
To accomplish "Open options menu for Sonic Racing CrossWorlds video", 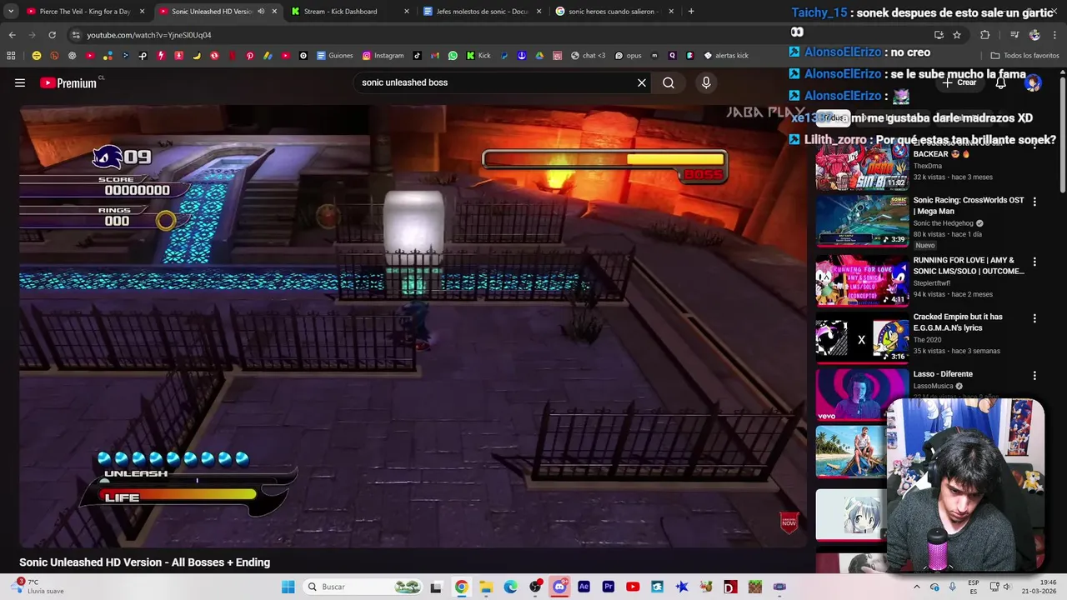I will click(1034, 202).
